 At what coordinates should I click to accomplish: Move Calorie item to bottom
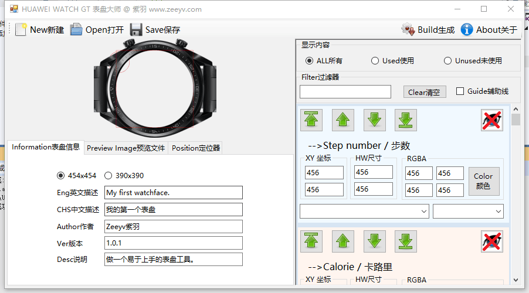(x=406, y=241)
